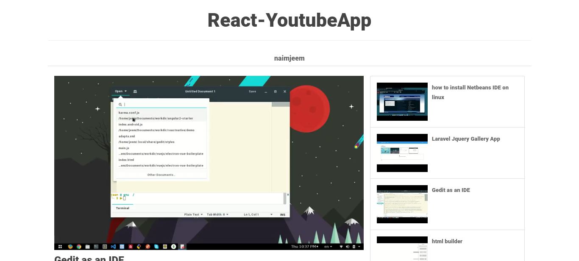Open 'how to install Netbeans IDE on linux' video
Screen dimensions: 579x261
click(x=470, y=92)
